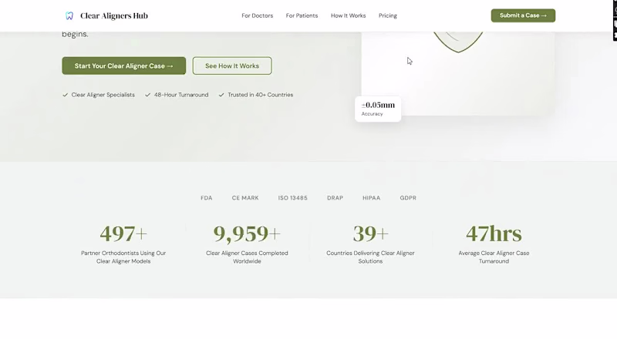Click checkmark beside 48-Hour Turnaround
617x339 pixels.
(x=147, y=95)
